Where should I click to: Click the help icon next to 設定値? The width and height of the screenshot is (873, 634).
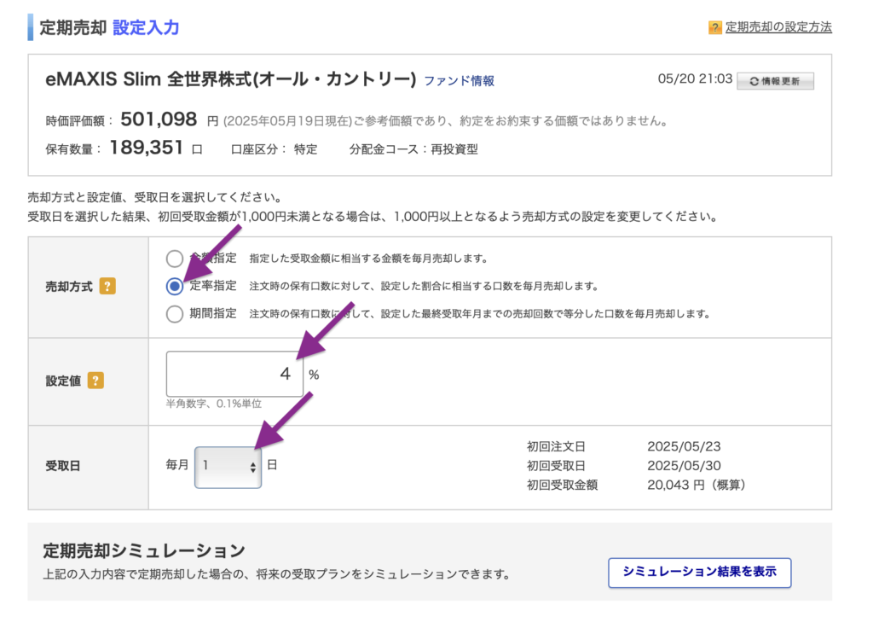(x=95, y=381)
